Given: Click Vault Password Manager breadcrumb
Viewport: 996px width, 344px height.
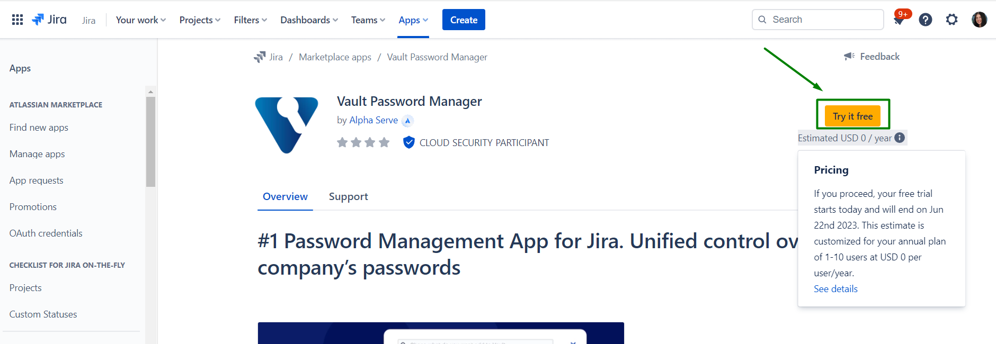Looking at the screenshot, I should click(x=437, y=57).
